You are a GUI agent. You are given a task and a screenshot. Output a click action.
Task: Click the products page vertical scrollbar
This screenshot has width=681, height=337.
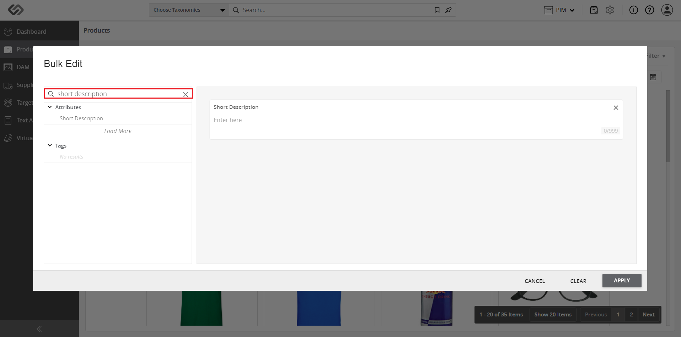668,126
